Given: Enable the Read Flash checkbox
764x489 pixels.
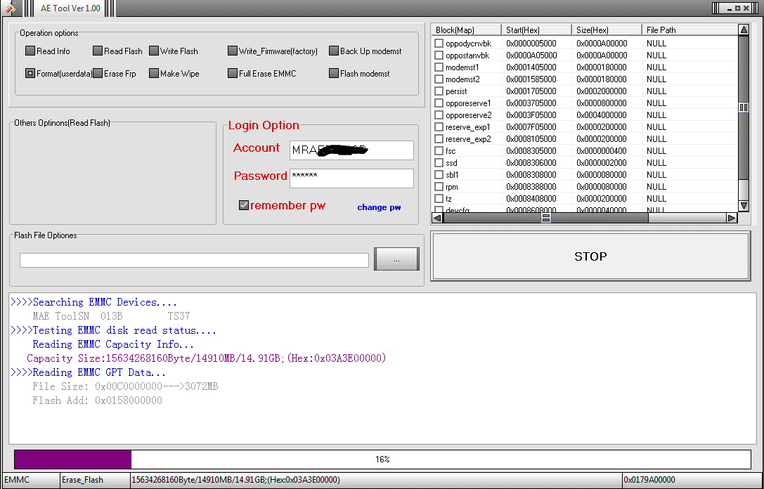Looking at the screenshot, I should 98,51.
